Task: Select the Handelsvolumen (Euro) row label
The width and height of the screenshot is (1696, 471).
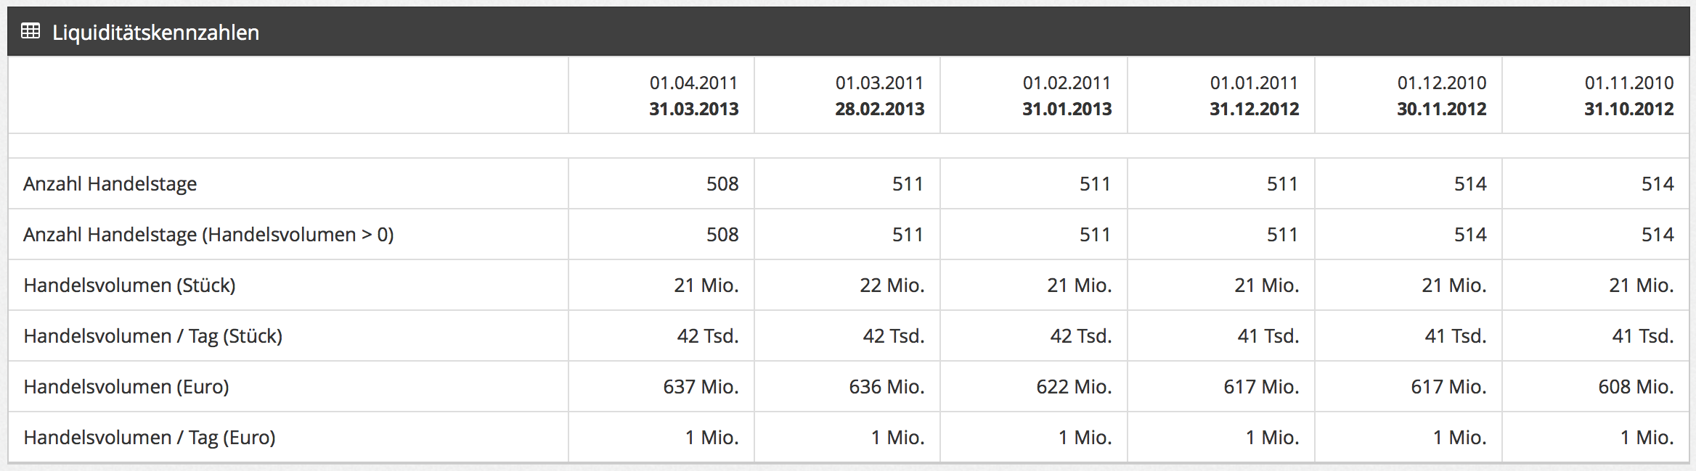Action: (126, 387)
